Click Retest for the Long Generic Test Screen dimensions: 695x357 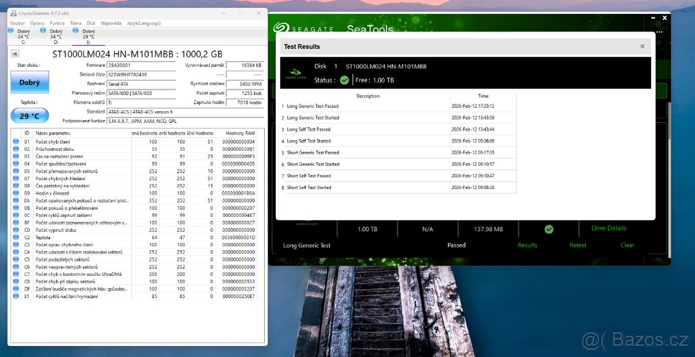[577, 245]
